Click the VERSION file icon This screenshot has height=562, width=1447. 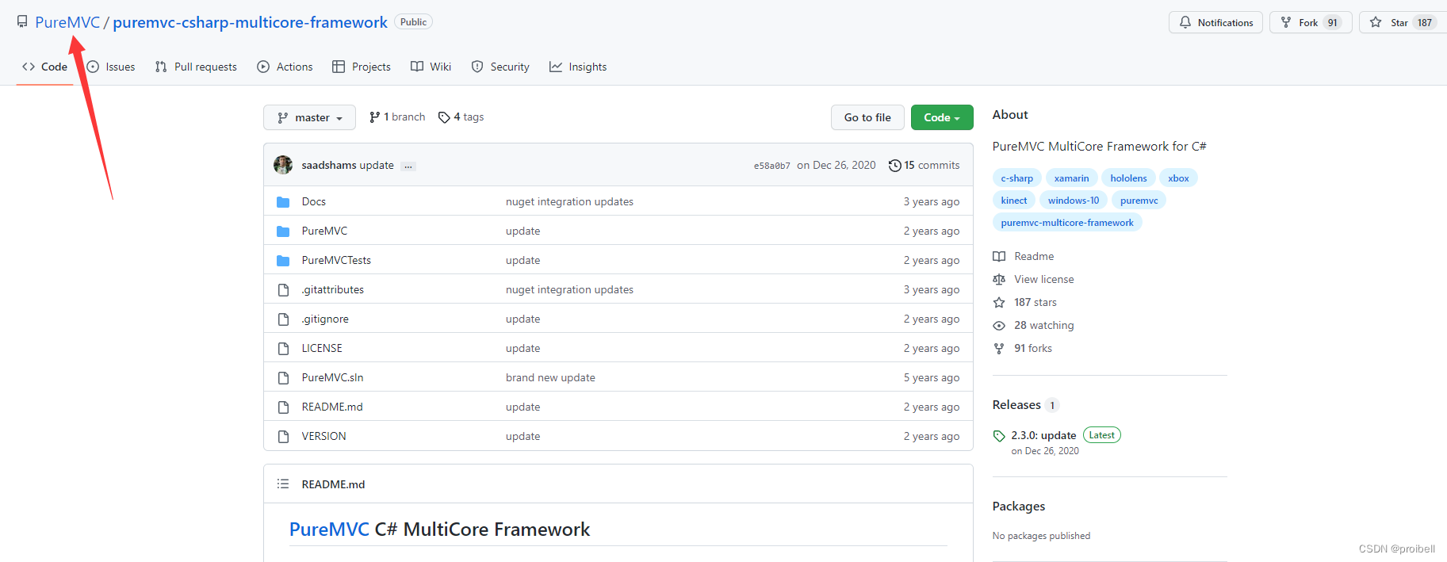pos(283,436)
